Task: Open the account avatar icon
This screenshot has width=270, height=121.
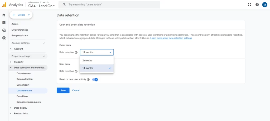Action: (265, 4)
